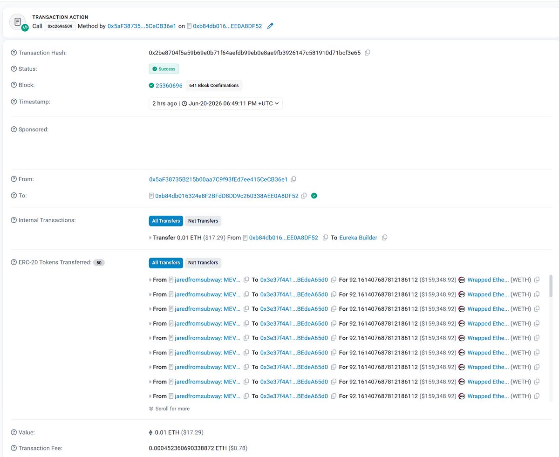Click the Ethereum diamond icon in Value row
Screen dimensions: 559x457
pos(150,432)
